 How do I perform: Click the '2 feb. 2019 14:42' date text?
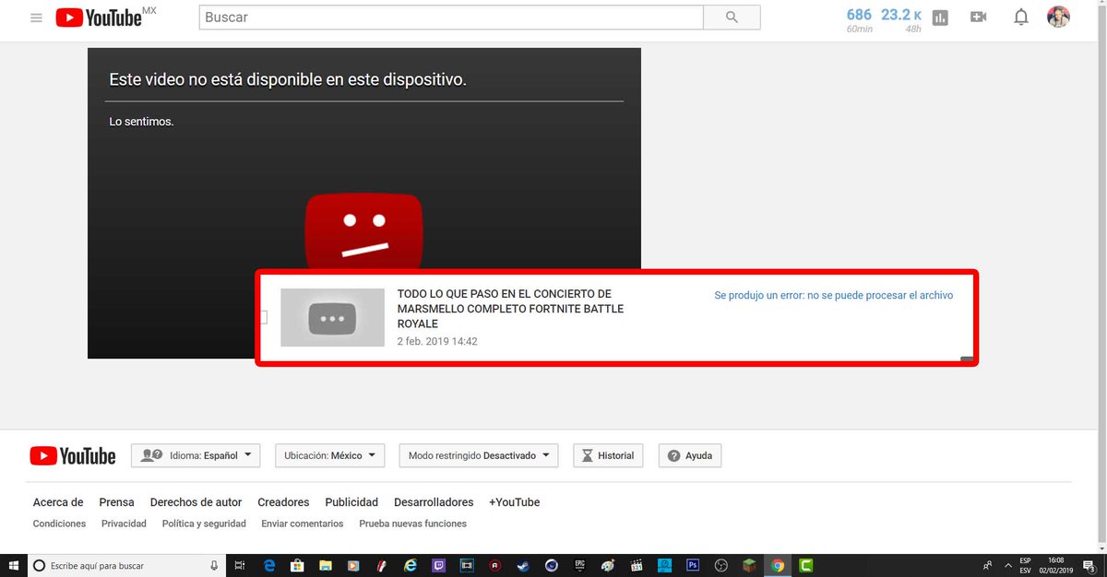click(437, 341)
